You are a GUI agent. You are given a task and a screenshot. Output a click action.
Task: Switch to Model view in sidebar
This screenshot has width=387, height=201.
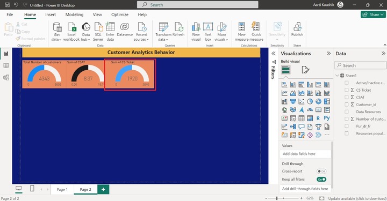[6, 78]
